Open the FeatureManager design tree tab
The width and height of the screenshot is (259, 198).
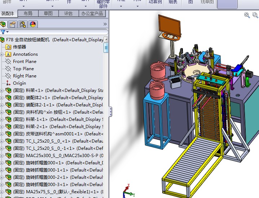pyautogui.click(x=3, y=24)
